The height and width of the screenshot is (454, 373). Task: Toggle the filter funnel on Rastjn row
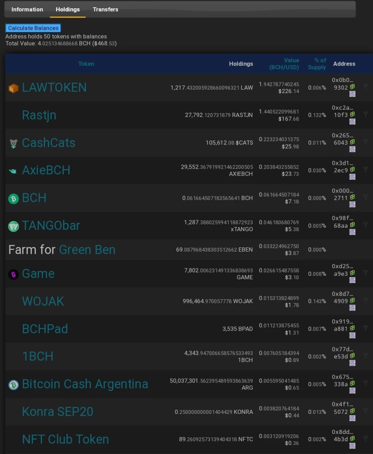365,114
